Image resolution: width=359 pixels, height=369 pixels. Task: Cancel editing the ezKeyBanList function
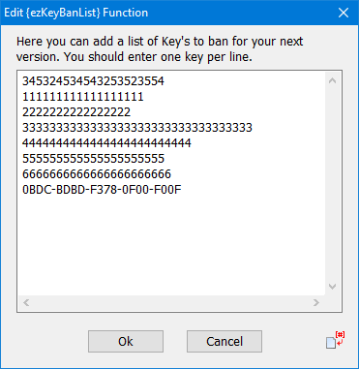tap(224, 341)
